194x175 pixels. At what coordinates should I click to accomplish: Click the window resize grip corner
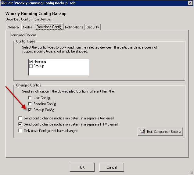click(x=192, y=172)
